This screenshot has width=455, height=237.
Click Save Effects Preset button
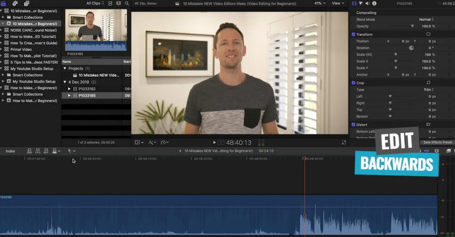[437, 142]
